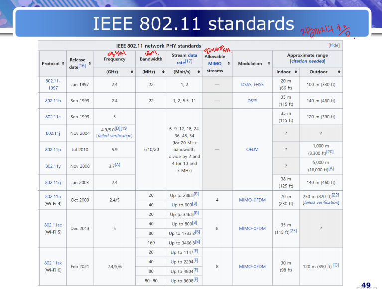Click the 'IEEE 802.11 network PHY standards' caption
The width and height of the screenshot is (382, 289).
click(x=158, y=46)
